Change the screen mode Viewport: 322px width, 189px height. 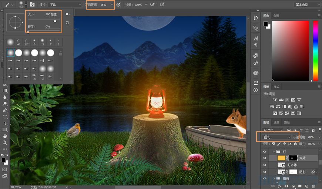(x=5, y=176)
